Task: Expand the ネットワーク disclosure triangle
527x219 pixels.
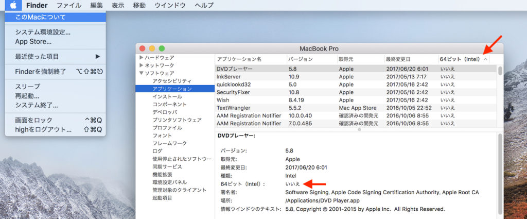Action: tap(141, 65)
